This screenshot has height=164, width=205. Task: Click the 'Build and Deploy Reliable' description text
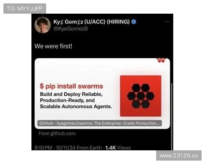71,94
